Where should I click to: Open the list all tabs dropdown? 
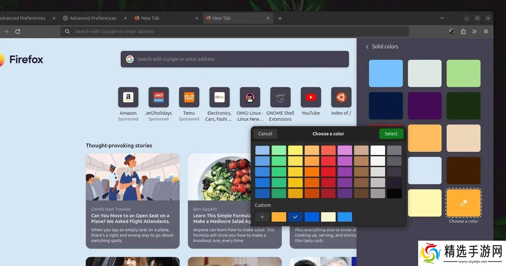tap(442, 18)
